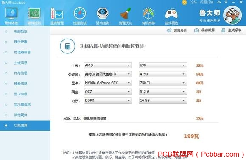Screen dimensions: 246x160
Task: Open the 硬件体检 monitor icon
Action: point(11,14)
